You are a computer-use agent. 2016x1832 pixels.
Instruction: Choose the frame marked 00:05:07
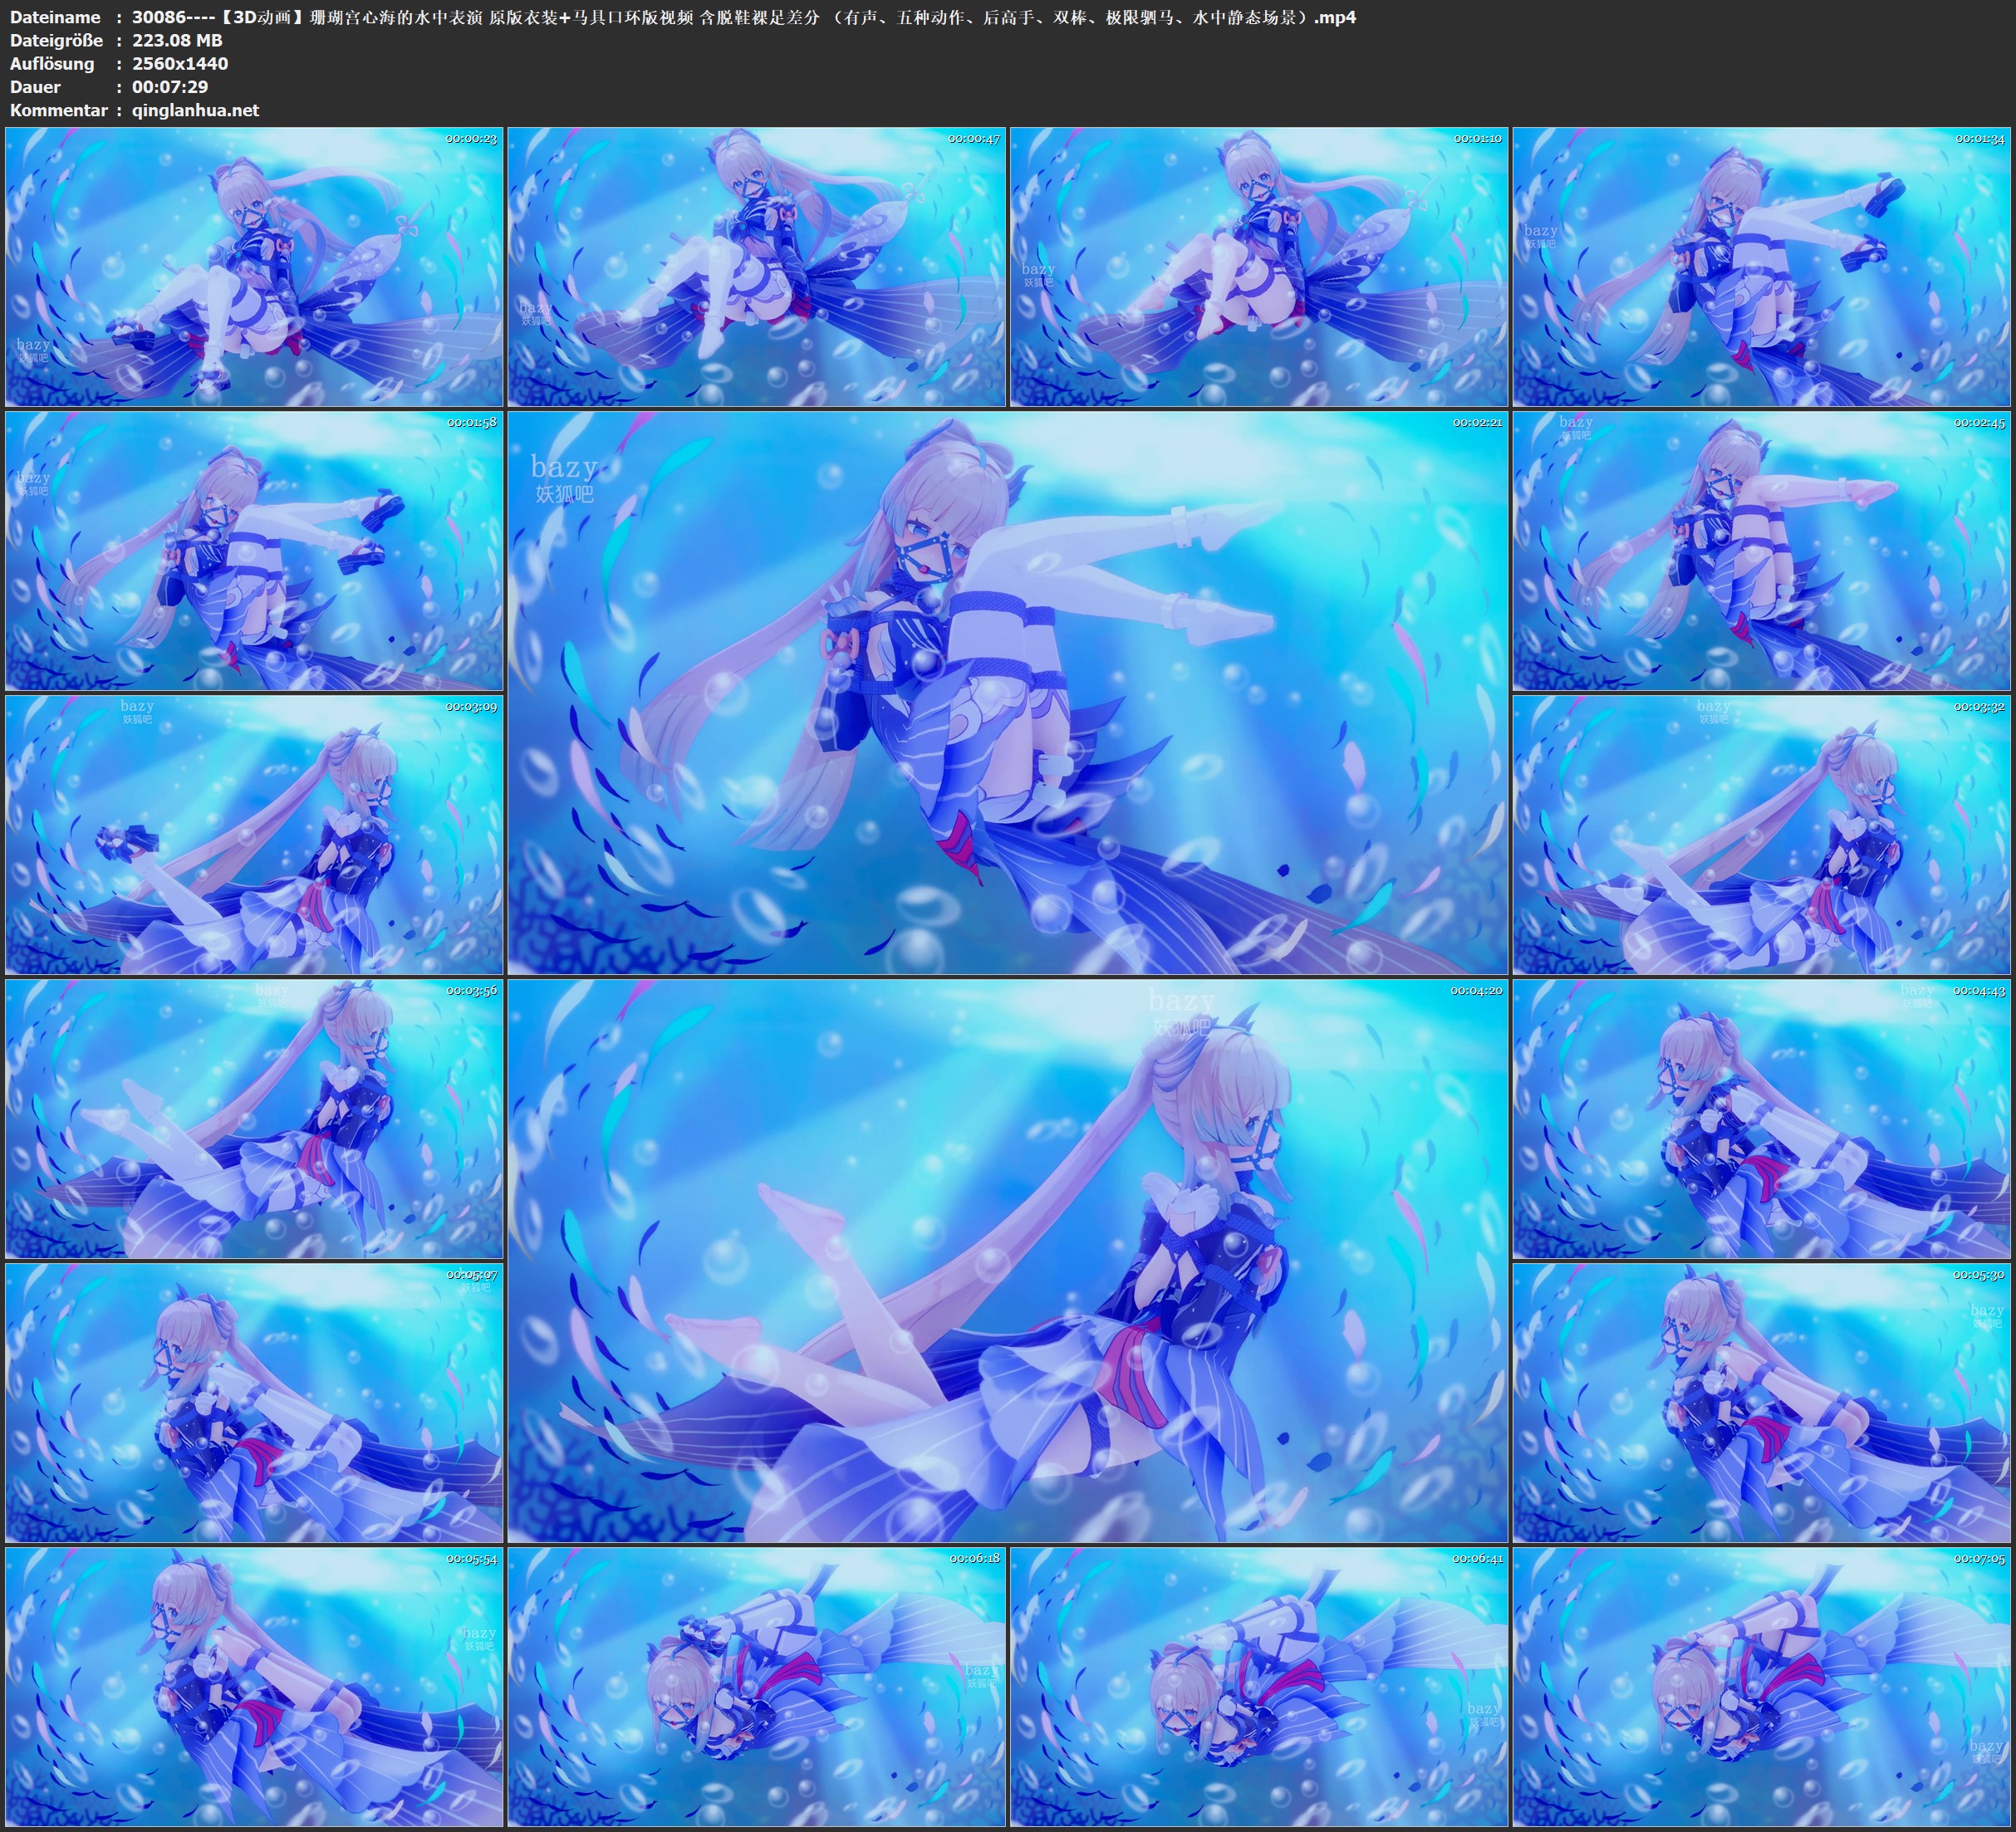(254, 1403)
